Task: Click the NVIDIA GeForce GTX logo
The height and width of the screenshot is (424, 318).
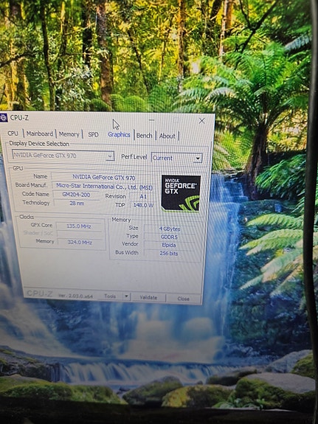Action: click(181, 192)
